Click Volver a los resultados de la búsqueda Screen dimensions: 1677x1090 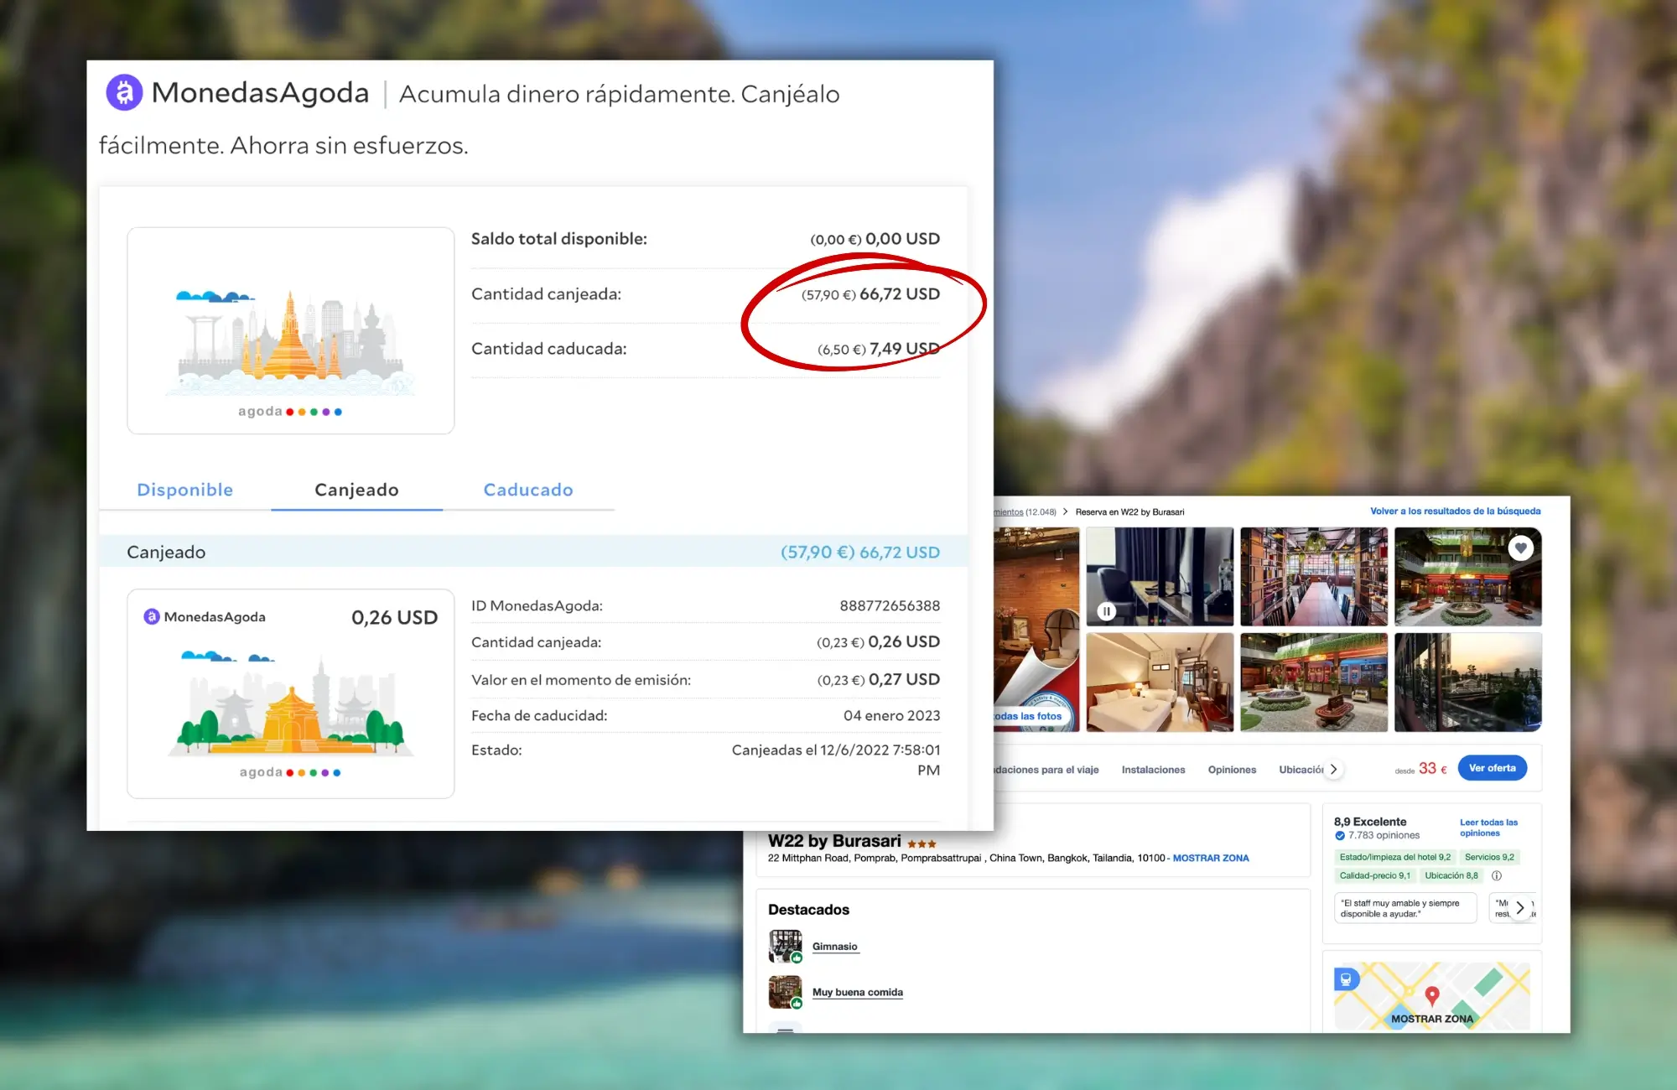(1455, 511)
